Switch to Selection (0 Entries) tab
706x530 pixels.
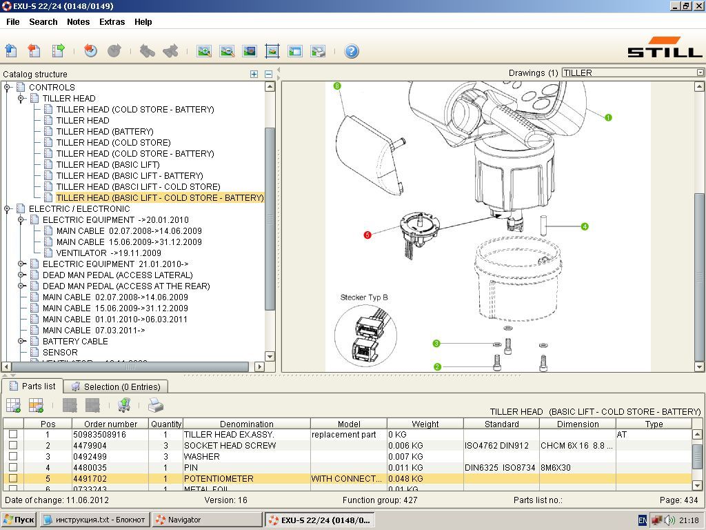(x=116, y=386)
